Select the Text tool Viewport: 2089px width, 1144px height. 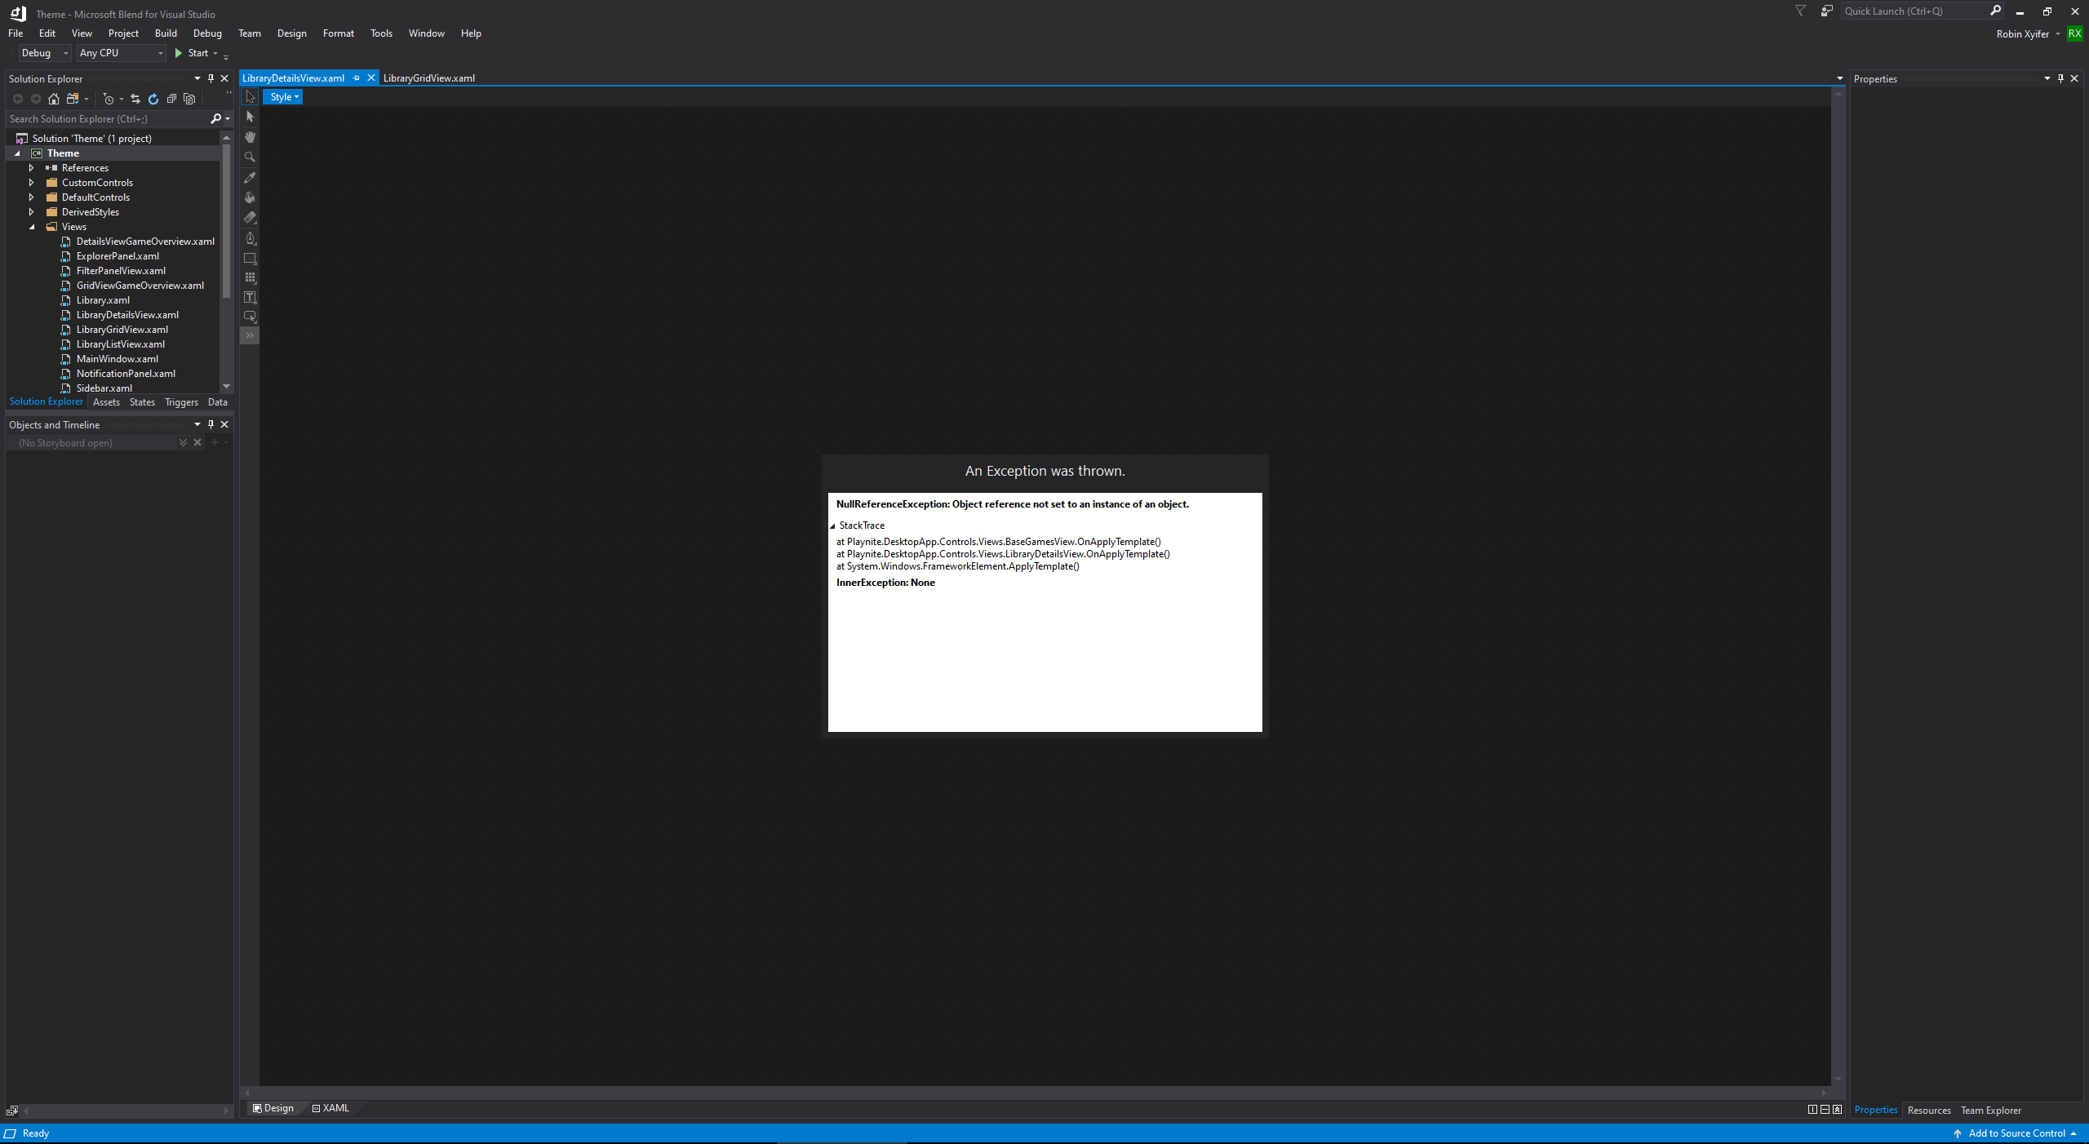tap(250, 297)
